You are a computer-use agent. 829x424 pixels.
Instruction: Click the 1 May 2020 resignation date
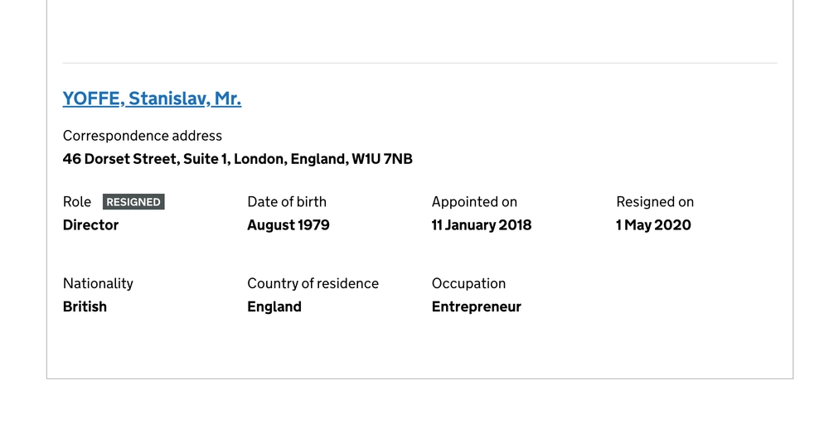(x=653, y=225)
